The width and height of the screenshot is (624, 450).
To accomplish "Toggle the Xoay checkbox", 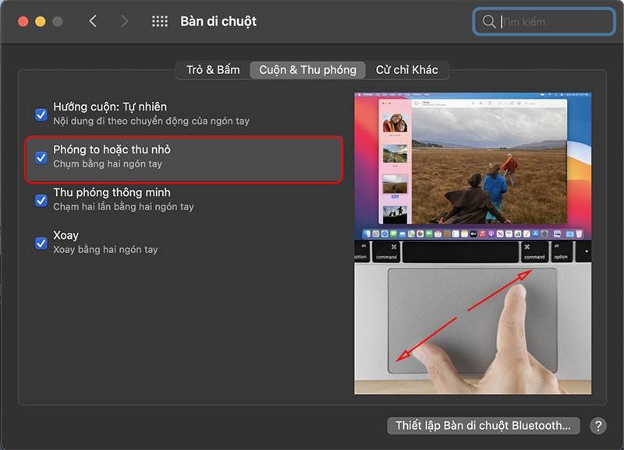I will [41, 243].
